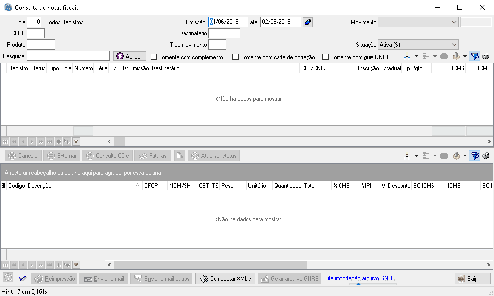Open Site importação arquivo GNRE link
Screen dimensions: 494x296
tap(360, 278)
